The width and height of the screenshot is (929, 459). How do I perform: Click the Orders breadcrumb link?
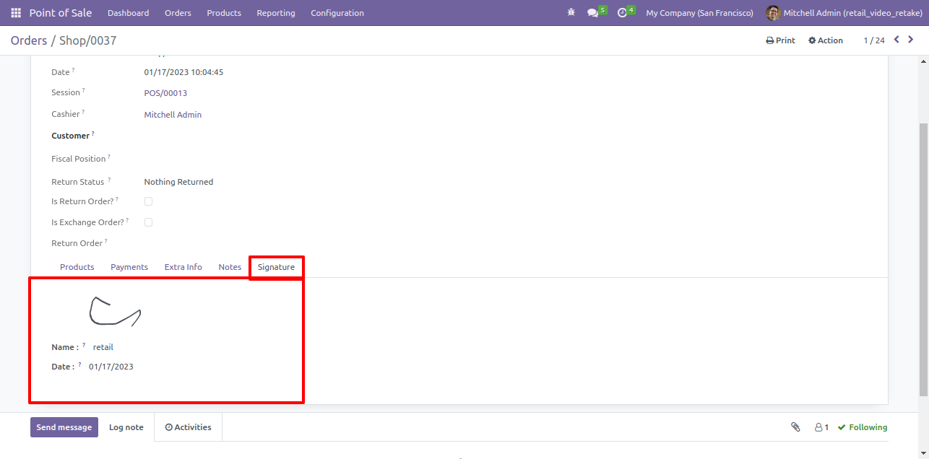click(x=29, y=40)
